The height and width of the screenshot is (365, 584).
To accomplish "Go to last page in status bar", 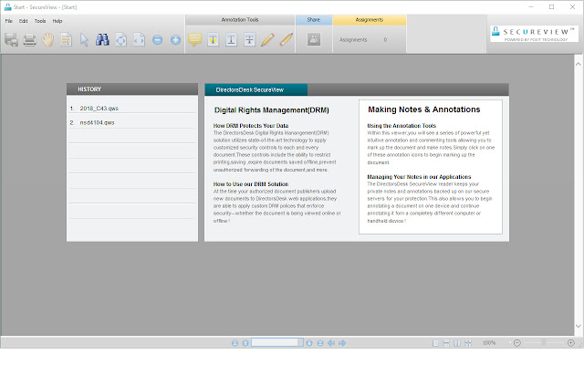I will pos(320,343).
